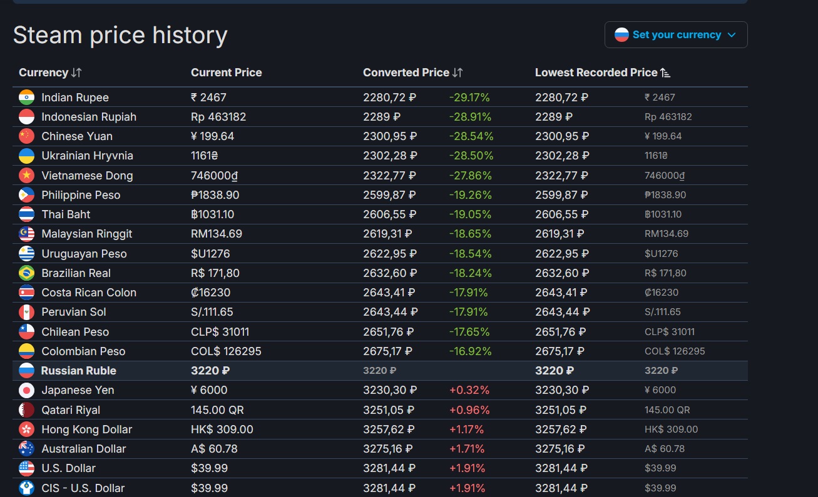This screenshot has height=497, width=818.
Task: Select the Qatari Riyal flag icon
Action: point(26,410)
